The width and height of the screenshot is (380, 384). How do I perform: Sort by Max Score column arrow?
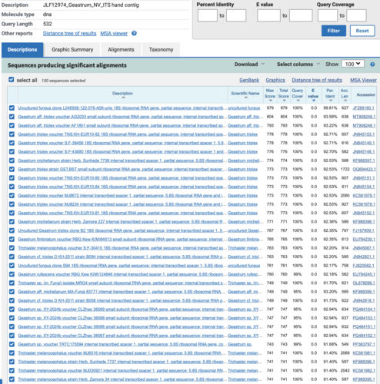click(x=270, y=101)
